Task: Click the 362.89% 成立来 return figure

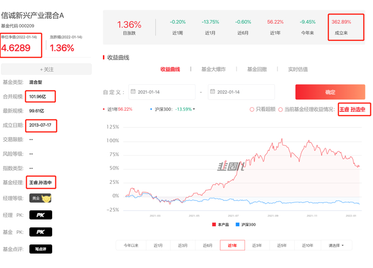Action: point(342,22)
